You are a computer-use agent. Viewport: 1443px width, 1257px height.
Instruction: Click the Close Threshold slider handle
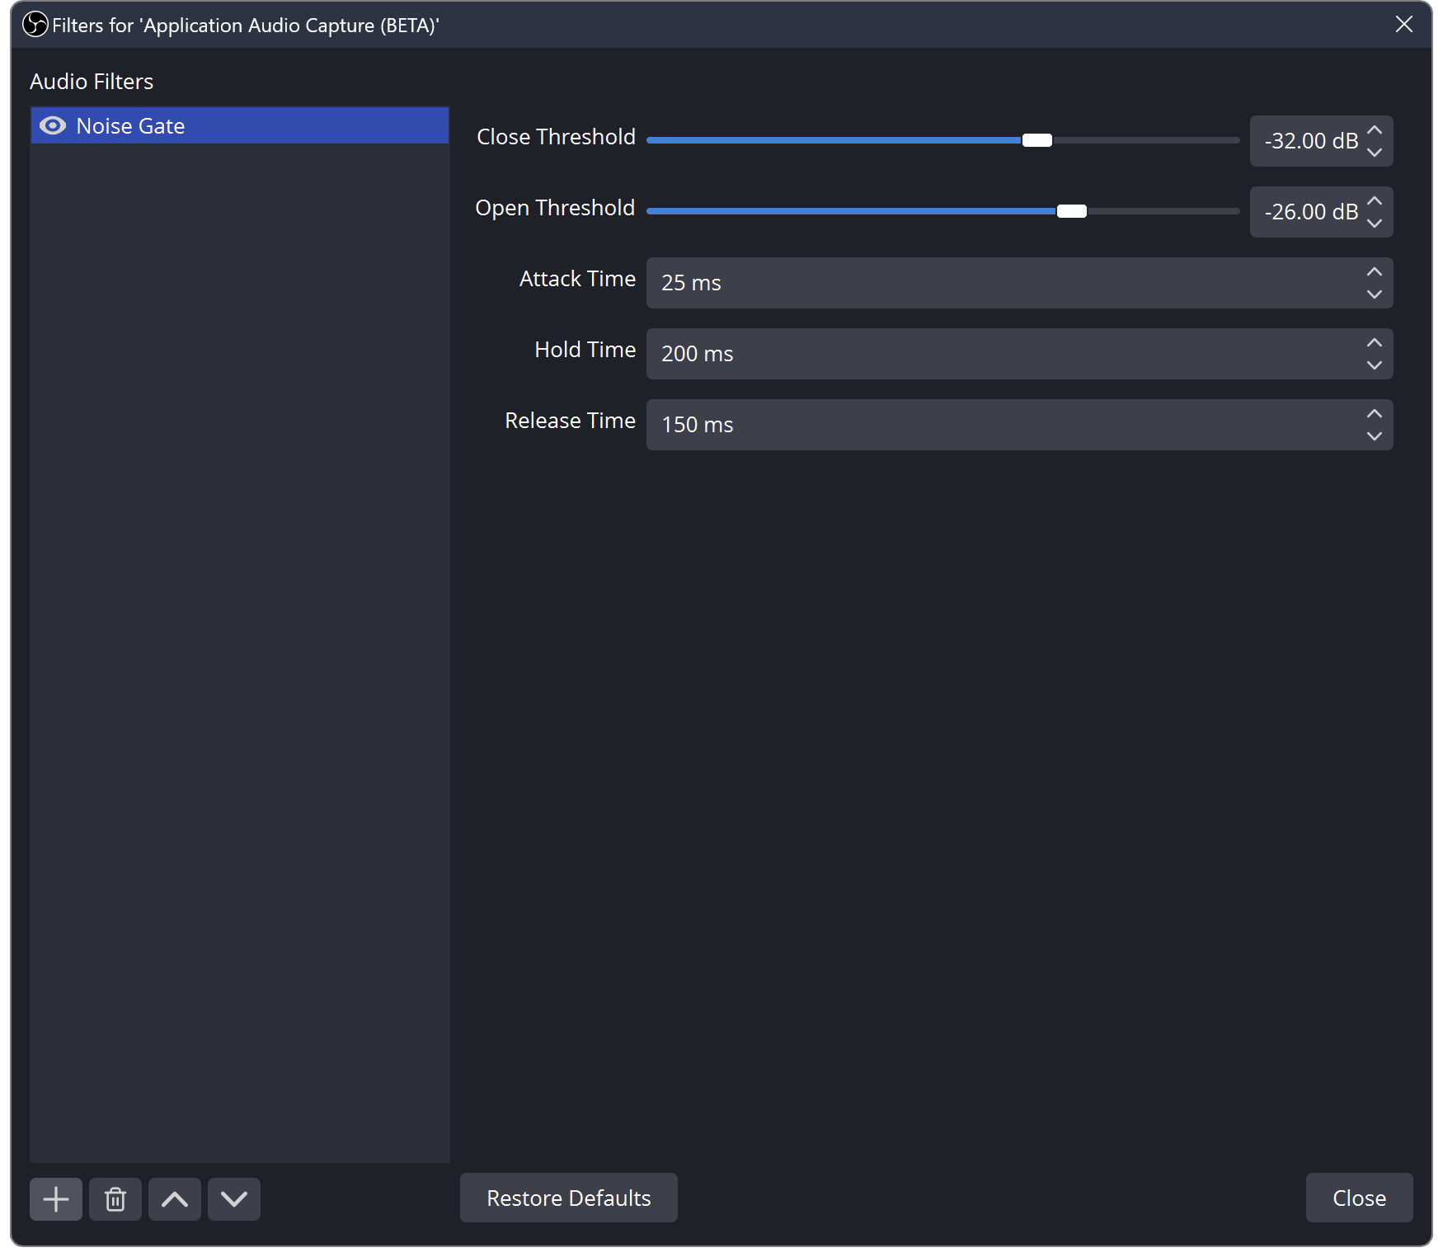1037,140
